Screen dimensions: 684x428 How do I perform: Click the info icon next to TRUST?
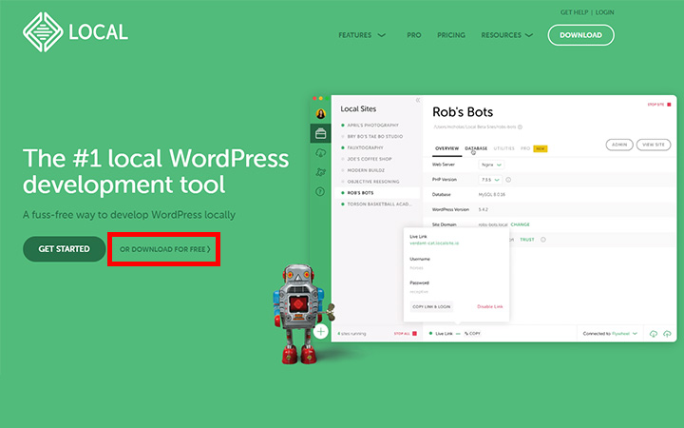[x=543, y=240]
